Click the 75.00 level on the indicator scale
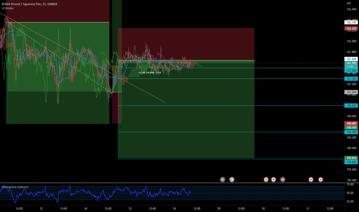359x212 pixels. [x=350, y=184]
